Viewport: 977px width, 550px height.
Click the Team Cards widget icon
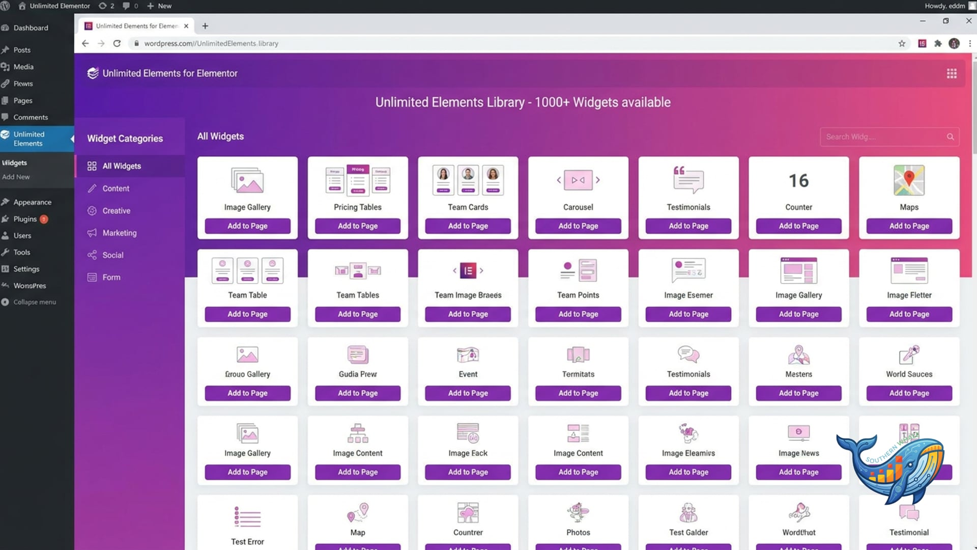(468, 180)
